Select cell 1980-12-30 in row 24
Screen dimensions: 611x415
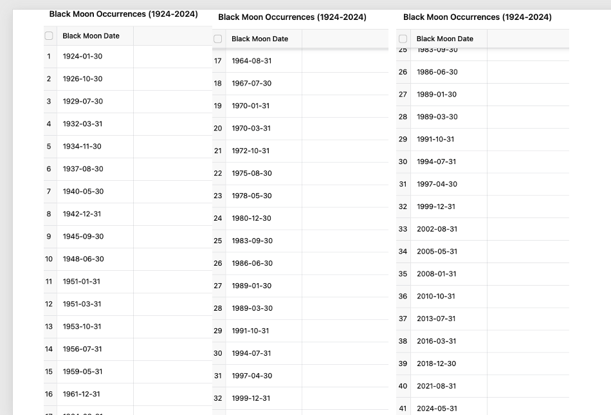click(264, 218)
